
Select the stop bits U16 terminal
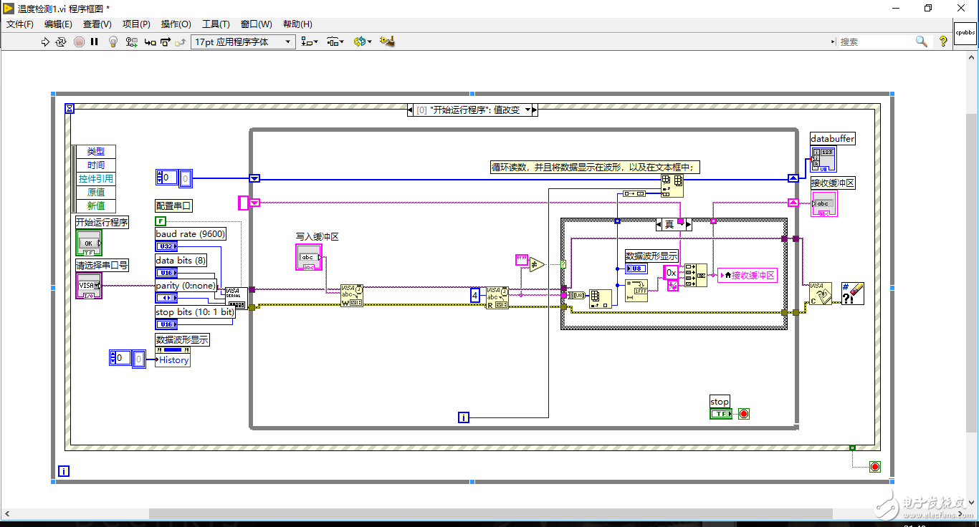tap(166, 324)
